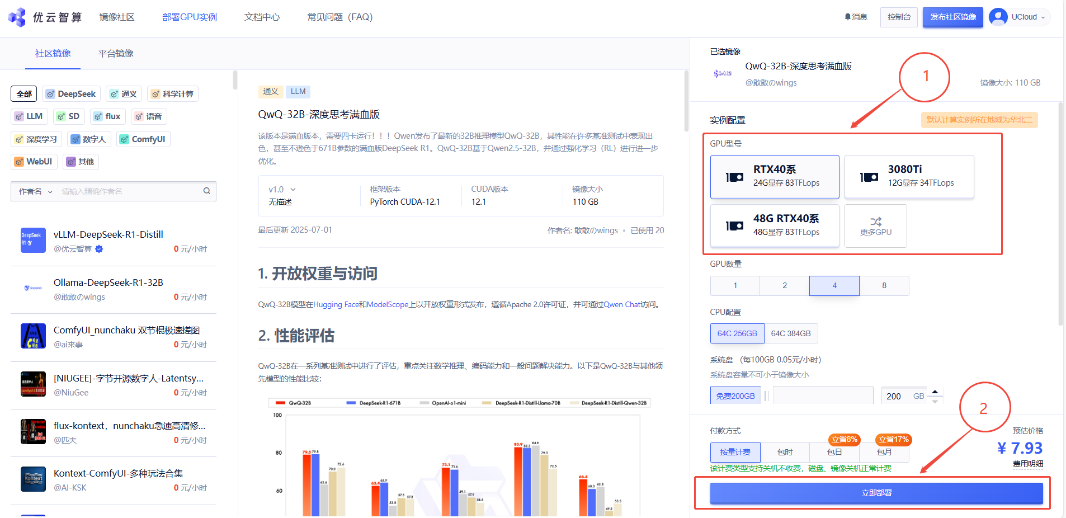Screen dimensions: 1066x518
Task: Click the UCloud user avatar
Action: (998, 17)
